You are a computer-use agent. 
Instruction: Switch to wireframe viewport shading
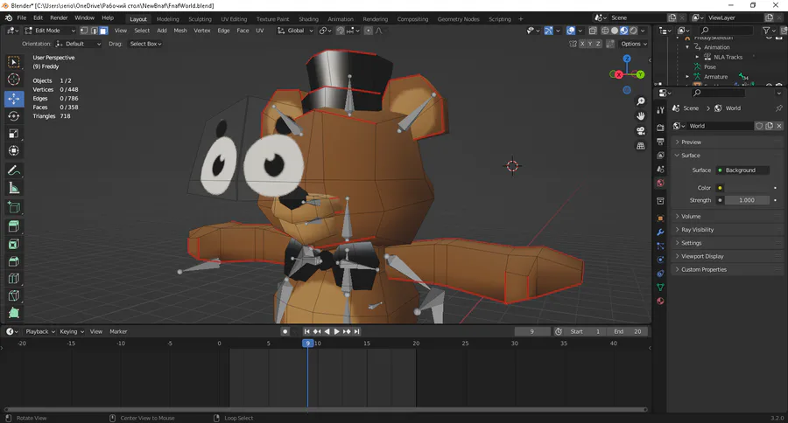click(x=605, y=31)
